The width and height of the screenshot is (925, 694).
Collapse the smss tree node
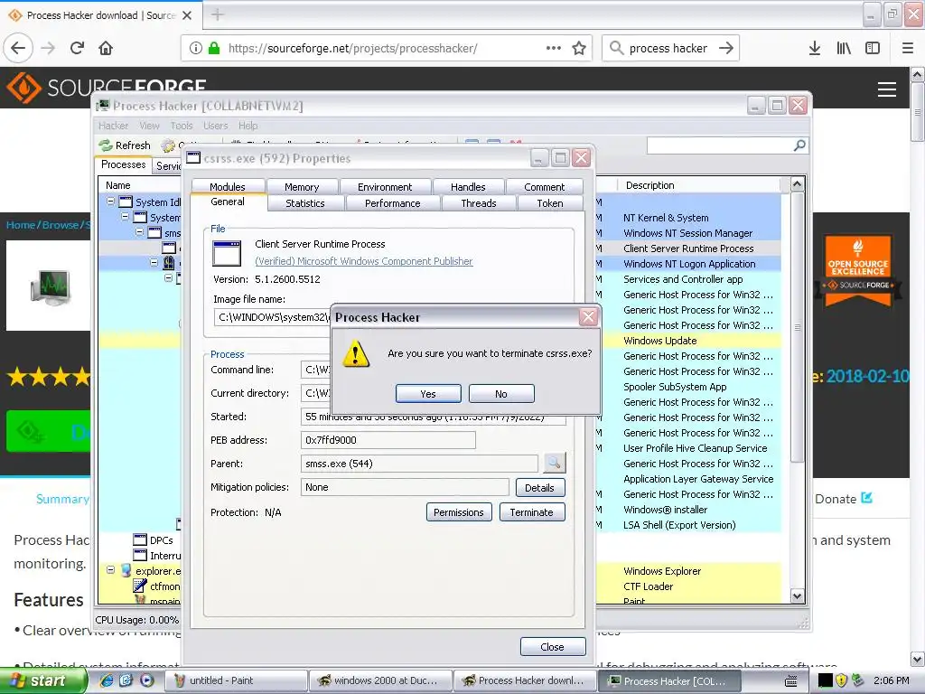click(x=140, y=232)
